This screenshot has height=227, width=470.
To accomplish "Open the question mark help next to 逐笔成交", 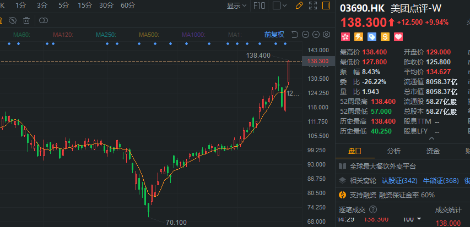I will click(x=373, y=209).
